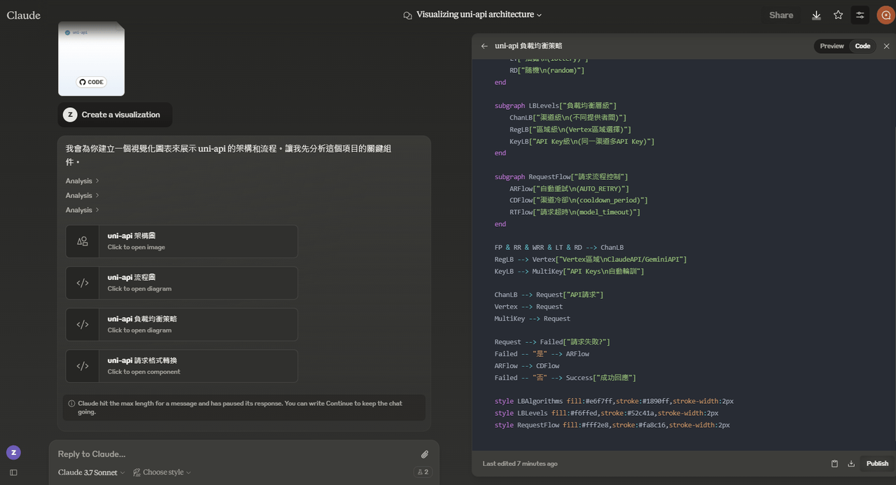Open the conversation title dropdown menu
The image size is (896, 485).
tap(479, 15)
